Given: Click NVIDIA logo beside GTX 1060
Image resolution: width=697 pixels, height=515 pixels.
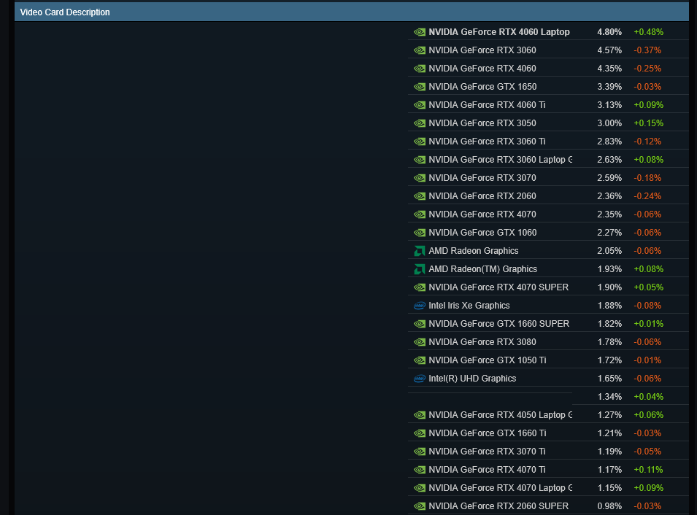Looking at the screenshot, I should [420, 233].
